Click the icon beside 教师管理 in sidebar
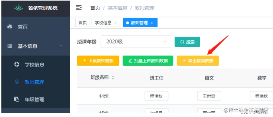 [17, 82]
